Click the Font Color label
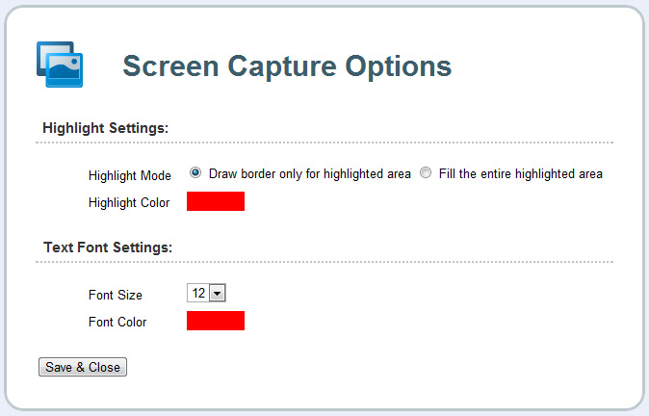The image size is (649, 416). (117, 322)
